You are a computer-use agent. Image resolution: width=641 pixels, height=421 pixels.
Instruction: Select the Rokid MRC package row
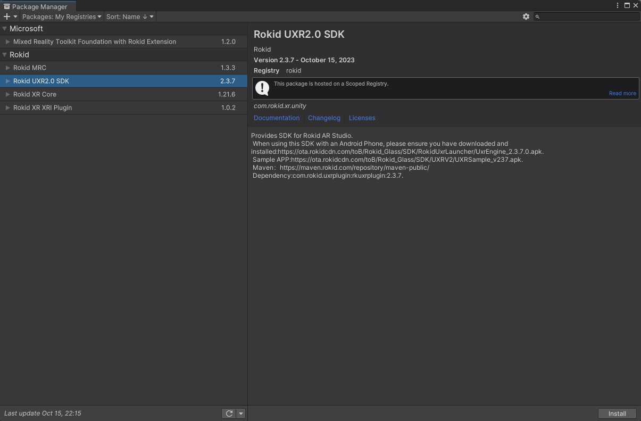pos(123,68)
